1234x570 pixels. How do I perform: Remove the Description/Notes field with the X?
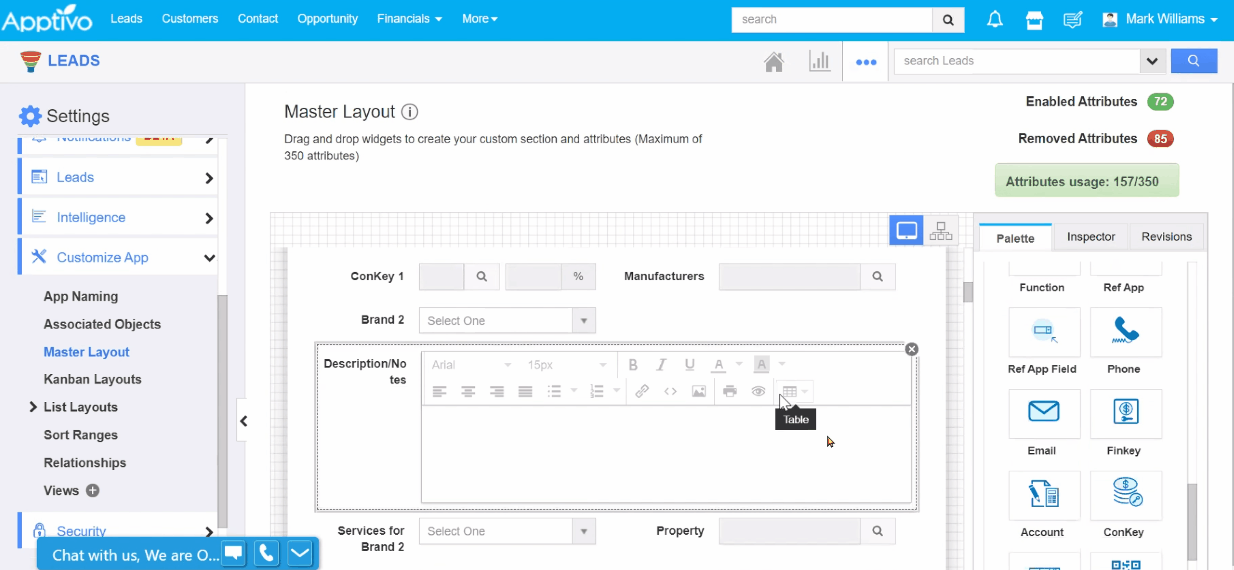(x=911, y=349)
